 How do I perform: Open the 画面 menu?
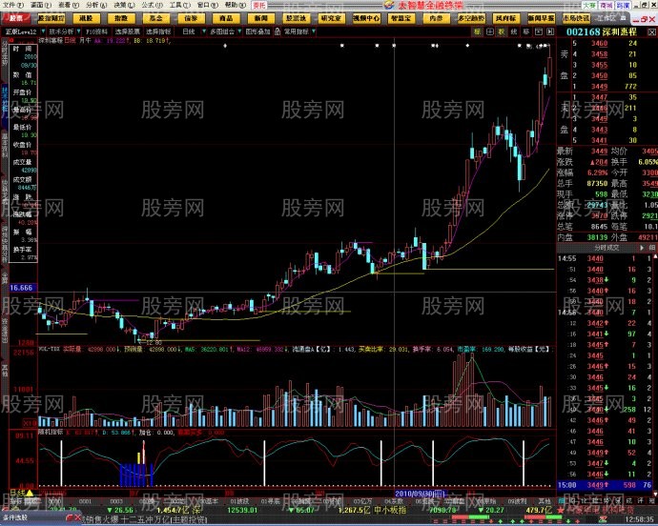click(41, 5)
